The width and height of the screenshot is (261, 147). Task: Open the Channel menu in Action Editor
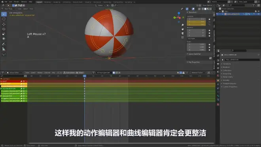click(x=47, y=73)
